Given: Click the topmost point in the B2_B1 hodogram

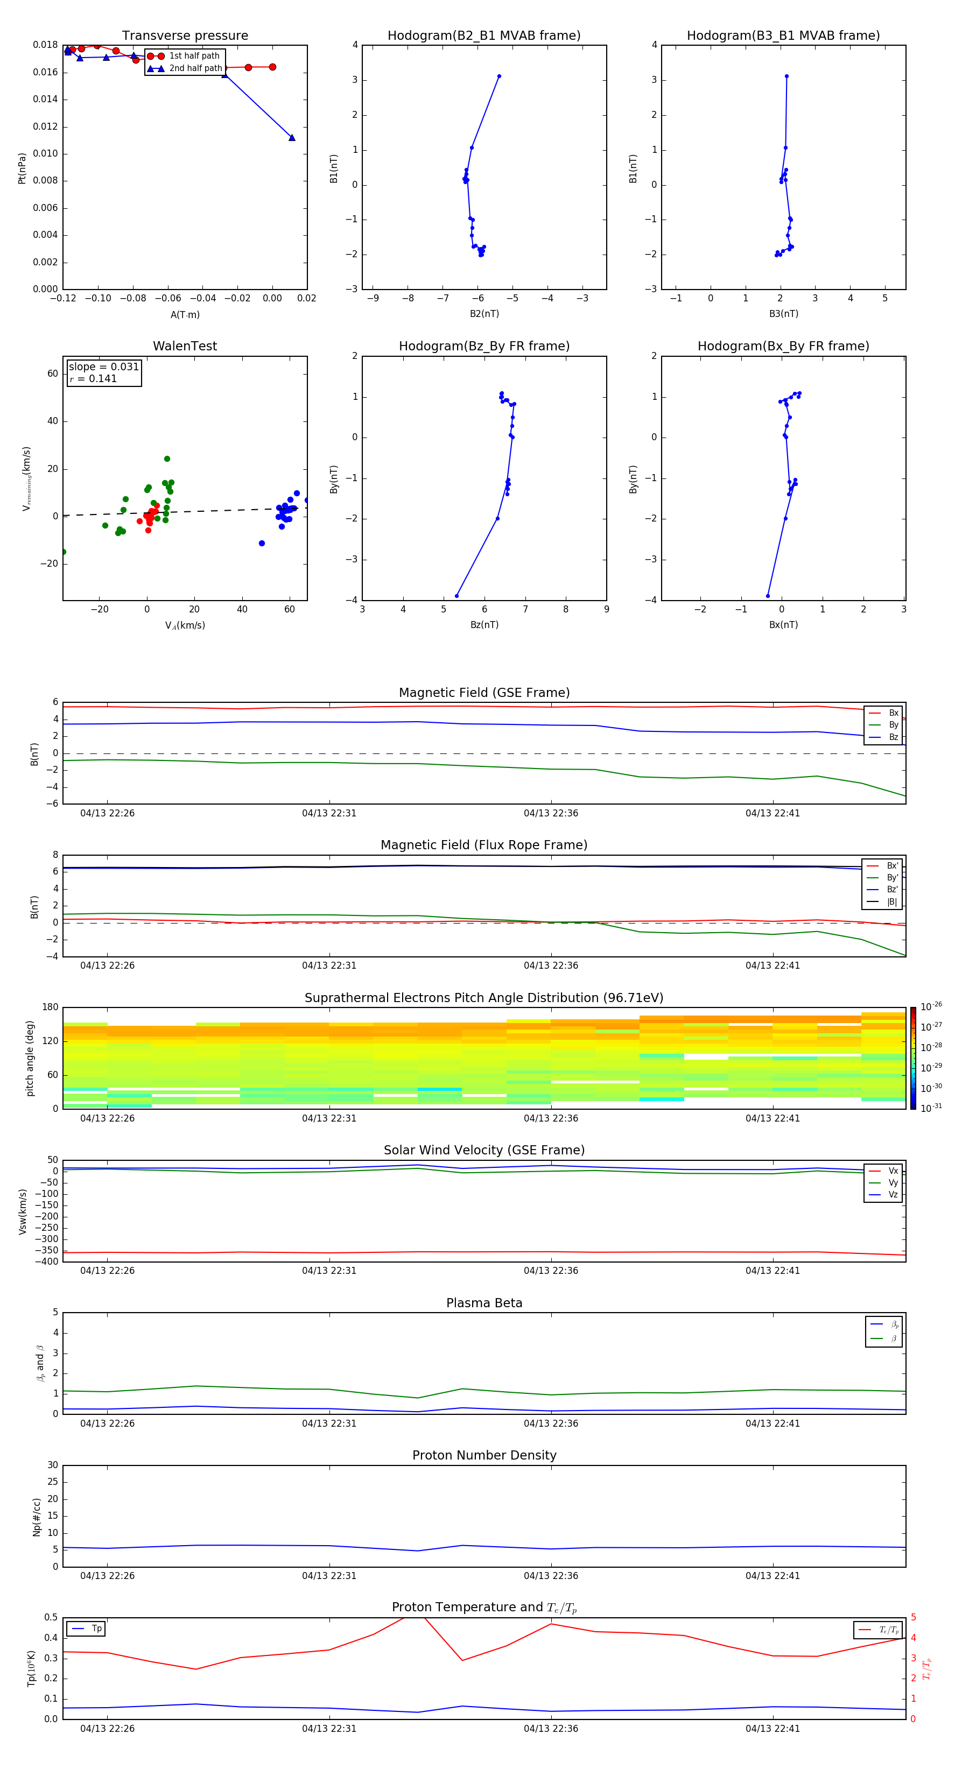Looking at the screenshot, I should pyautogui.click(x=498, y=76).
